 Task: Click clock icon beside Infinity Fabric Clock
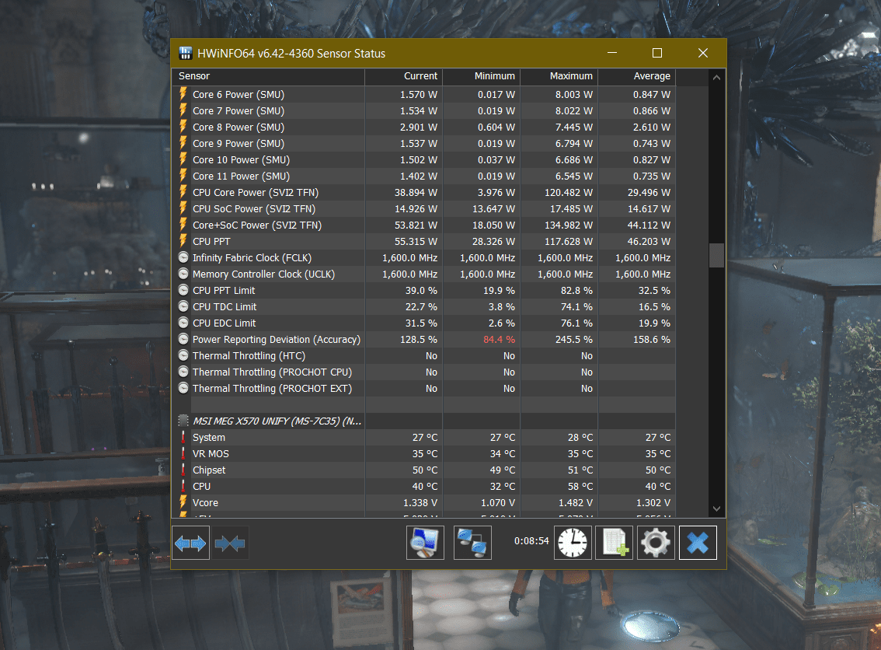point(183,257)
